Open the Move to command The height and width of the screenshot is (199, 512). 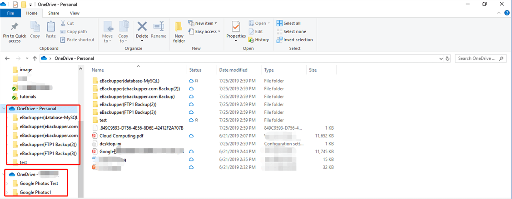click(107, 32)
